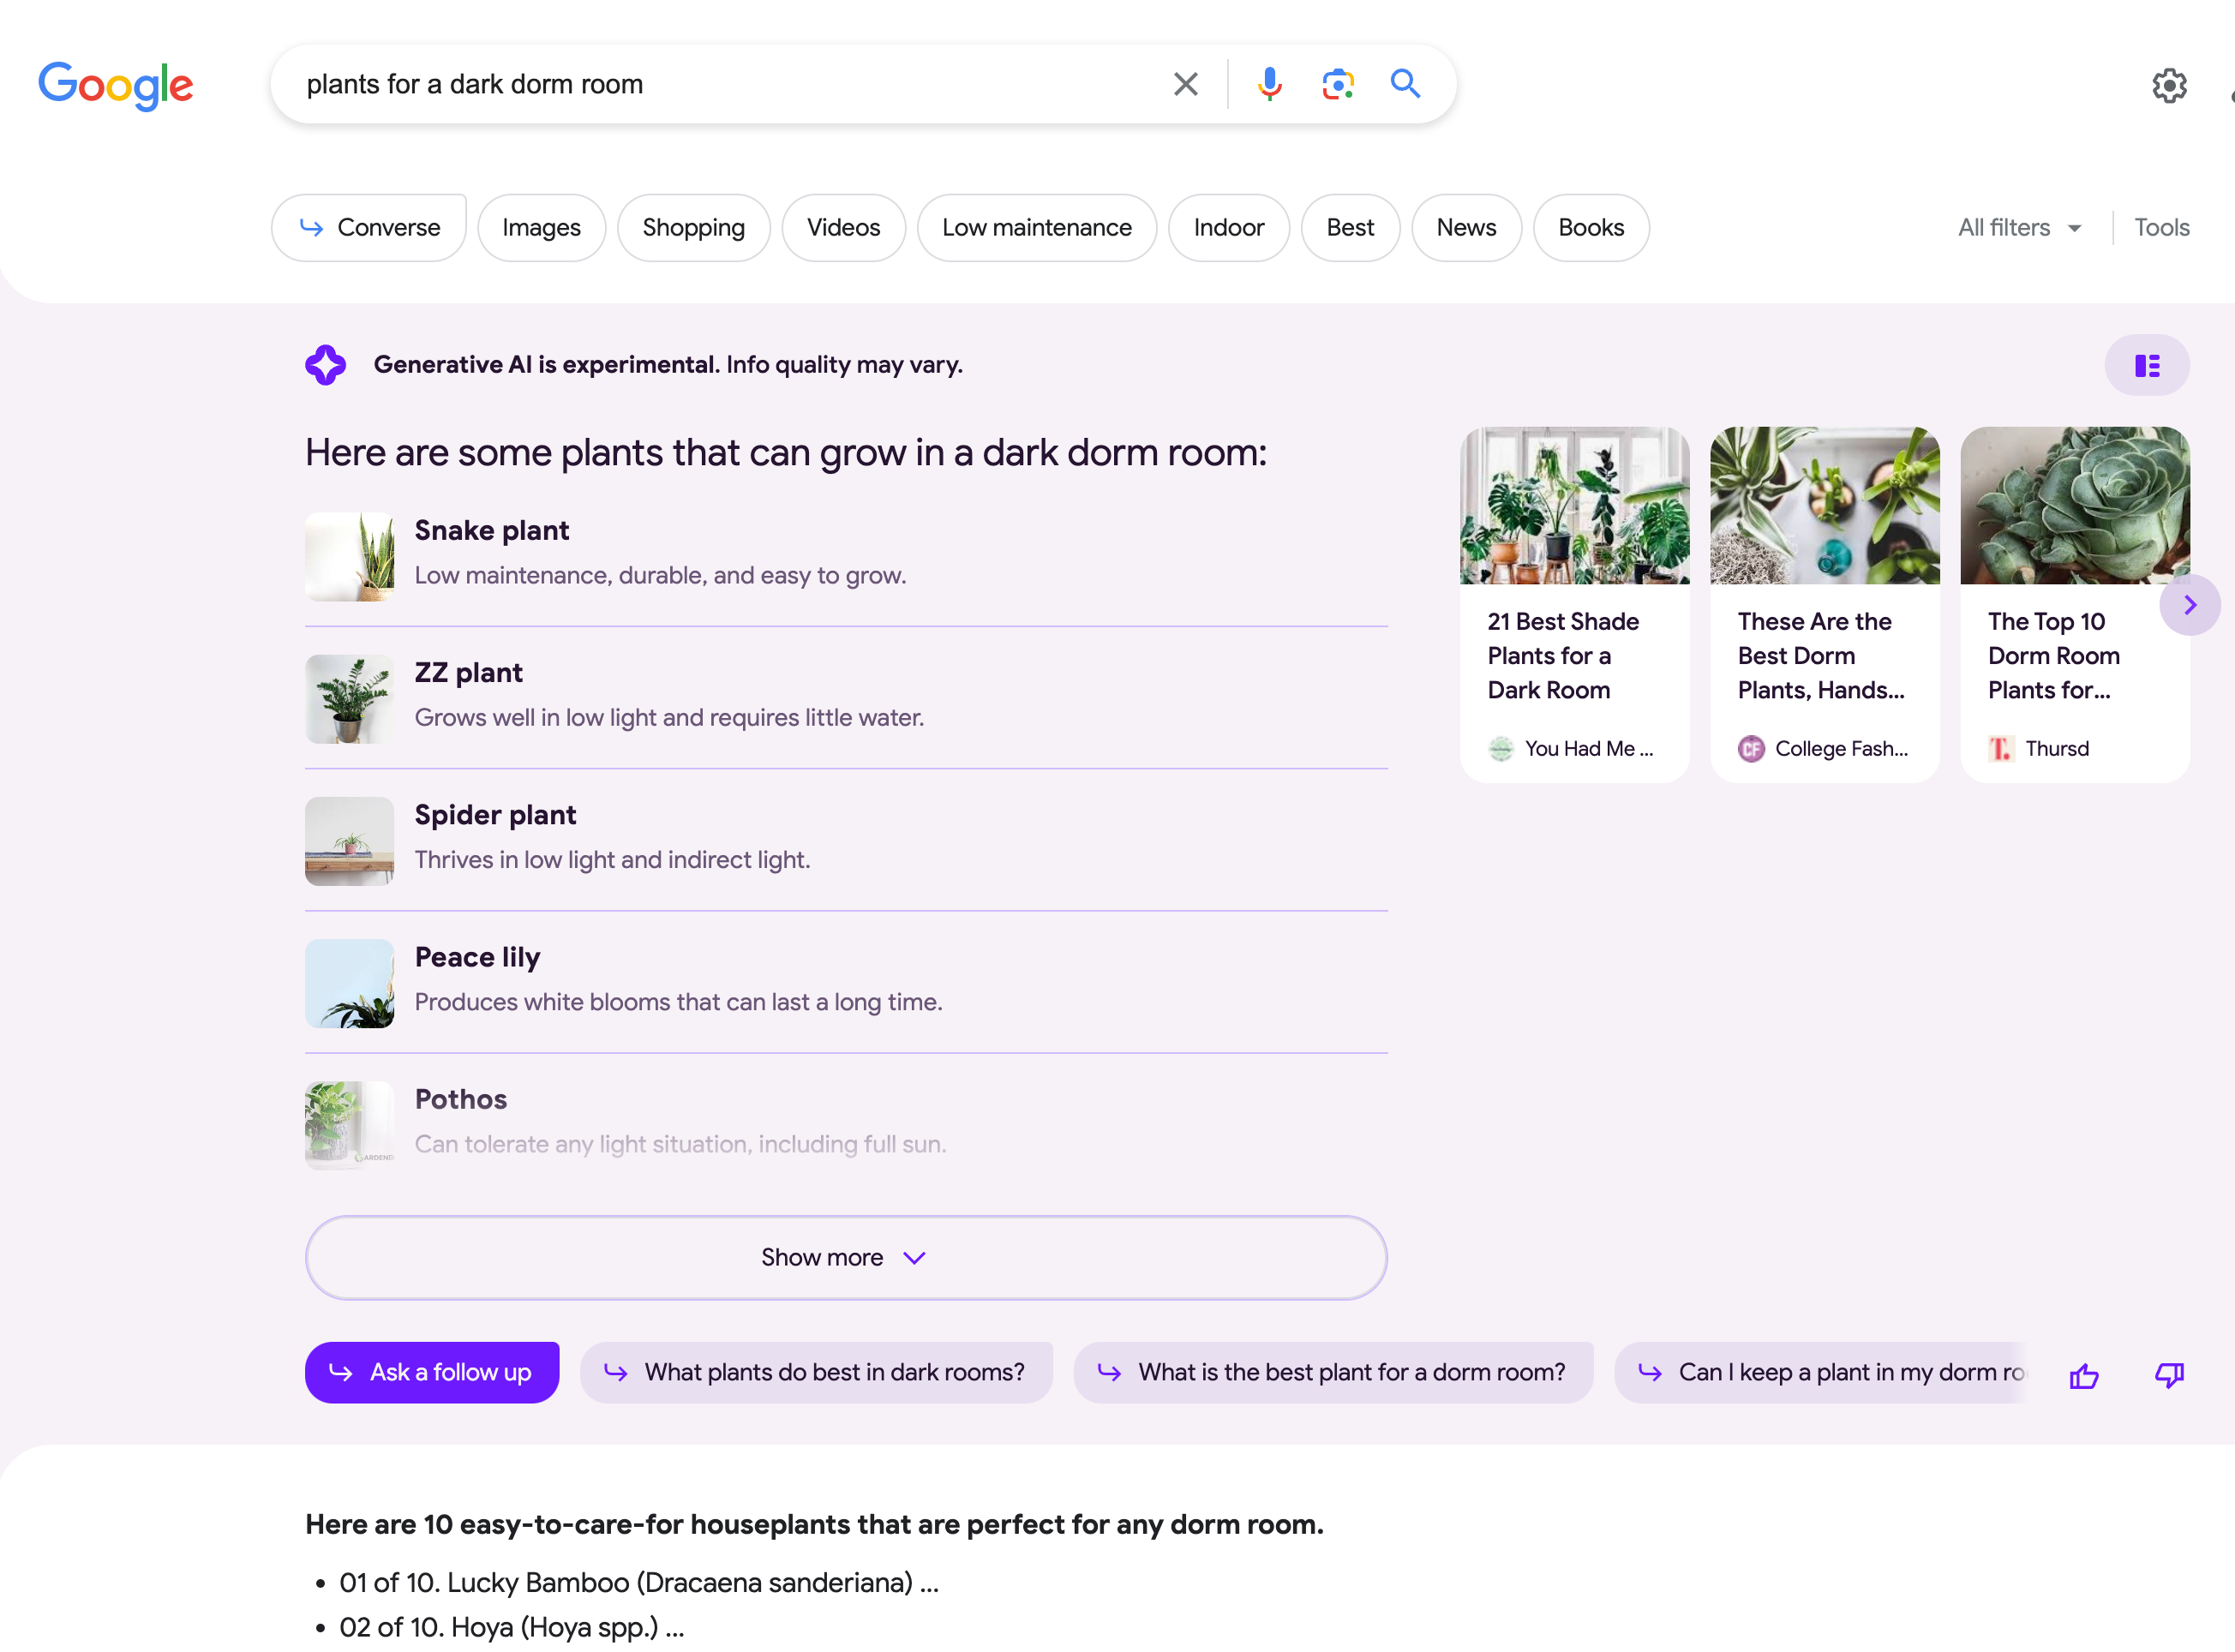Click 'Low maintenance, durable, and easy to grow.'
This screenshot has height=1652, width=2235.
click(x=660, y=576)
